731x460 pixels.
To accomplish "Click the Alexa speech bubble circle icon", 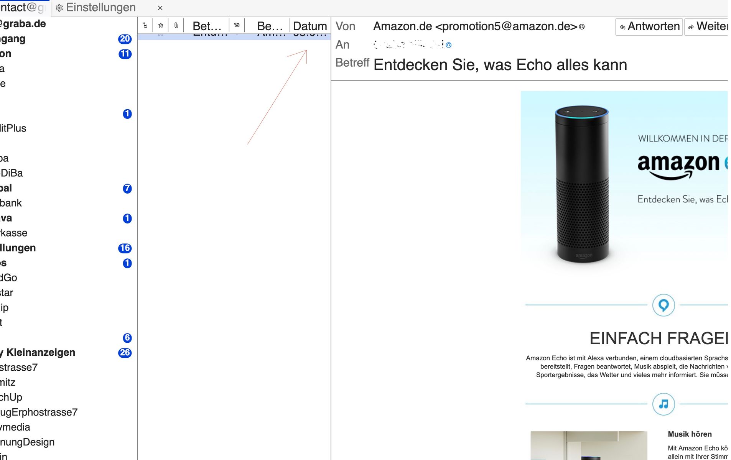I will 663,305.
